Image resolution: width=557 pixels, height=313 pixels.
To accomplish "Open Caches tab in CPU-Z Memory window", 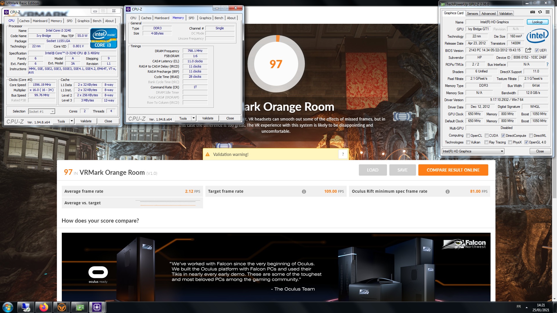I will [146, 18].
